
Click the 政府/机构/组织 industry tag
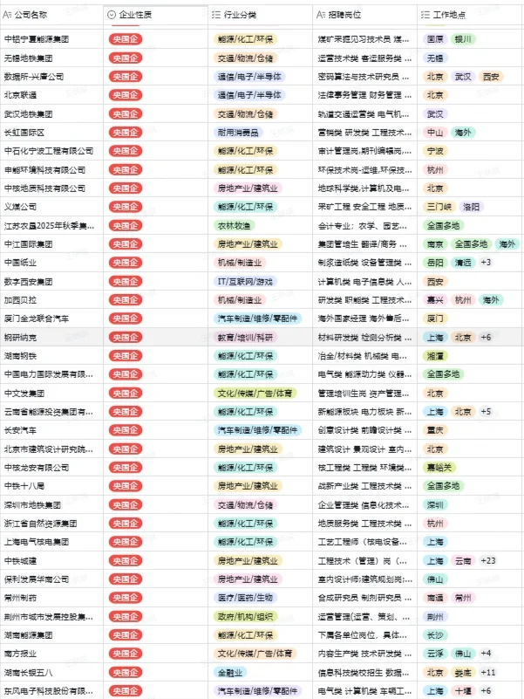click(246, 617)
